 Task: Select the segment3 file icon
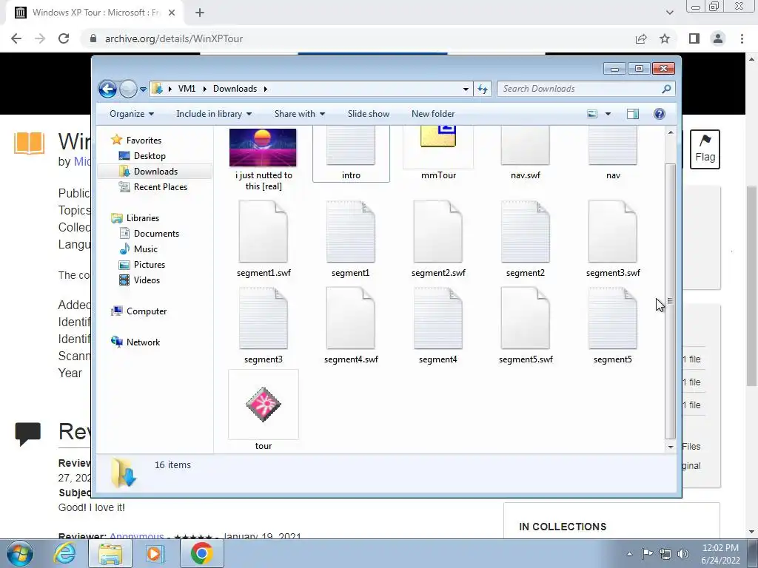click(x=264, y=318)
